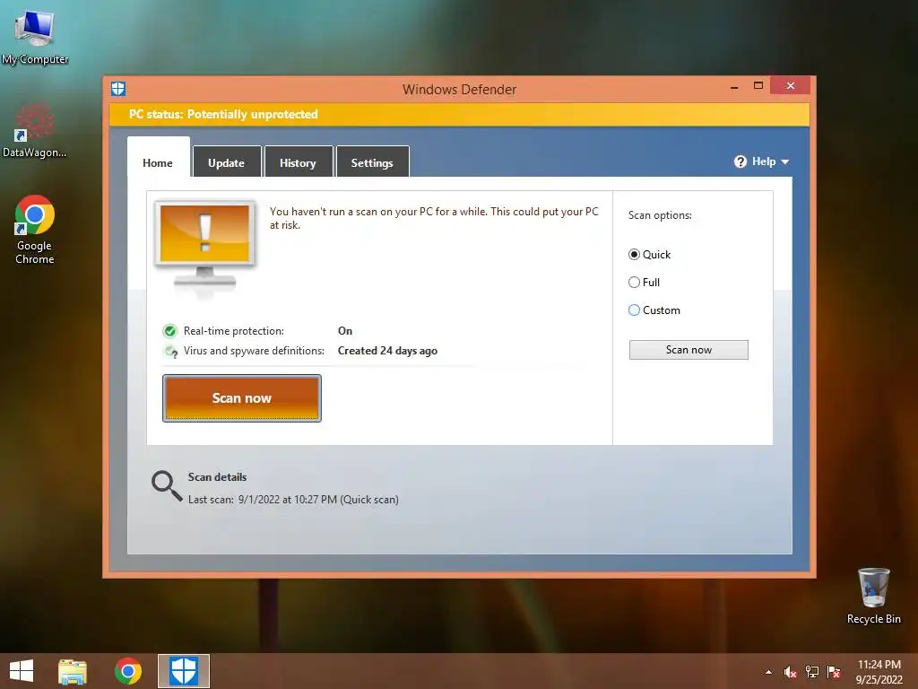
Task: Click the Help link text
Action: click(764, 161)
